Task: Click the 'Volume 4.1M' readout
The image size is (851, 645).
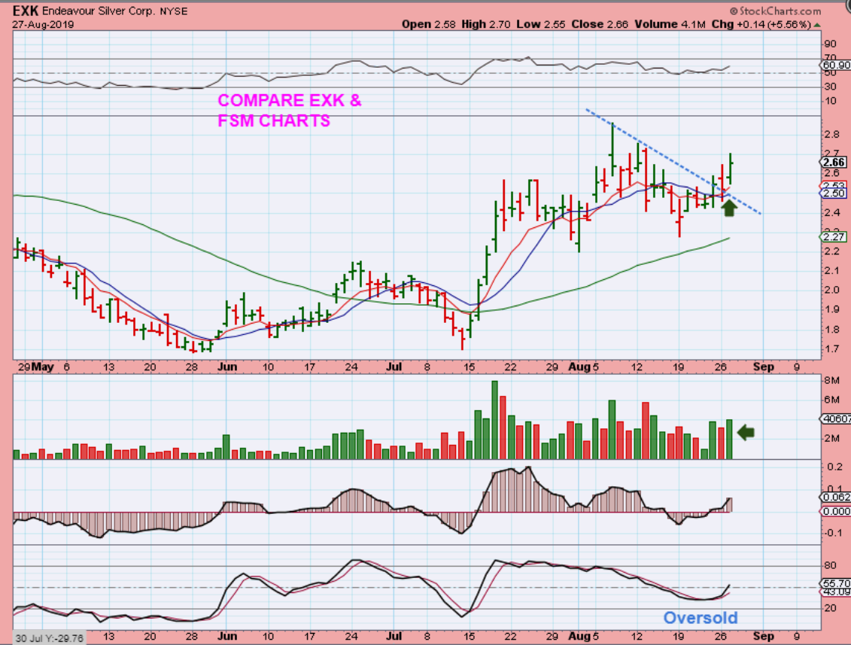Action: click(x=670, y=24)
